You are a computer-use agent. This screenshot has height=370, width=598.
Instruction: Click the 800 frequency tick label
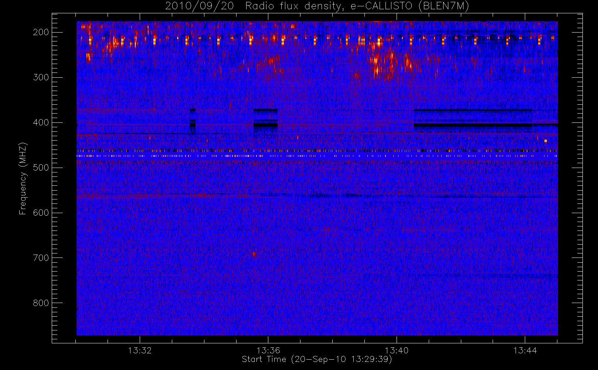coord(41,303)
